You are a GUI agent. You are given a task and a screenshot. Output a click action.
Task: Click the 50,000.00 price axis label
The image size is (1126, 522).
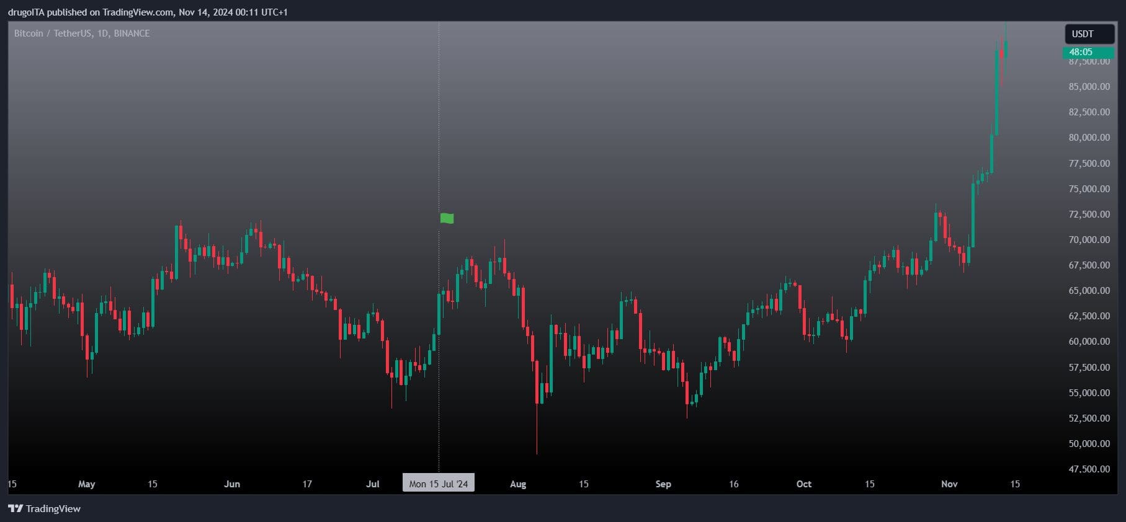click(1089, 444)
